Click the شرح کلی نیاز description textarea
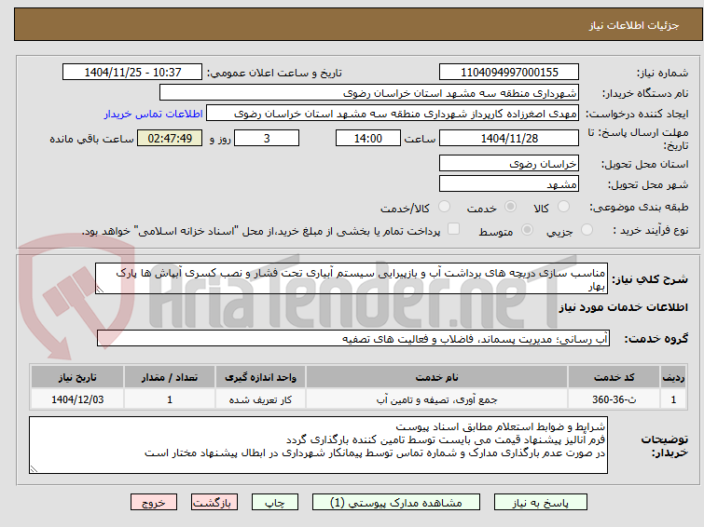 (x=352, y=279)
